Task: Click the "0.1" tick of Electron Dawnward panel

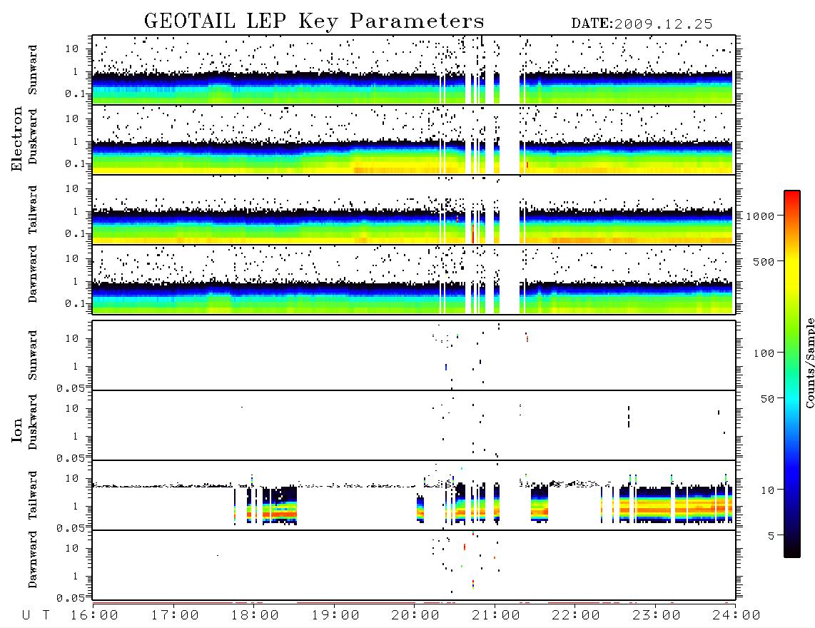Action: click(x=74, y=303)
